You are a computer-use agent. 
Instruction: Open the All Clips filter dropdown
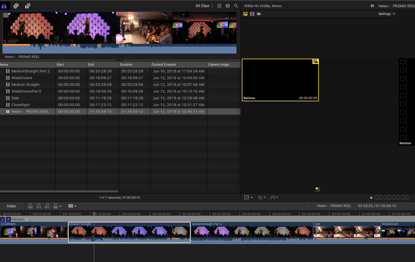tap(204, 6)
